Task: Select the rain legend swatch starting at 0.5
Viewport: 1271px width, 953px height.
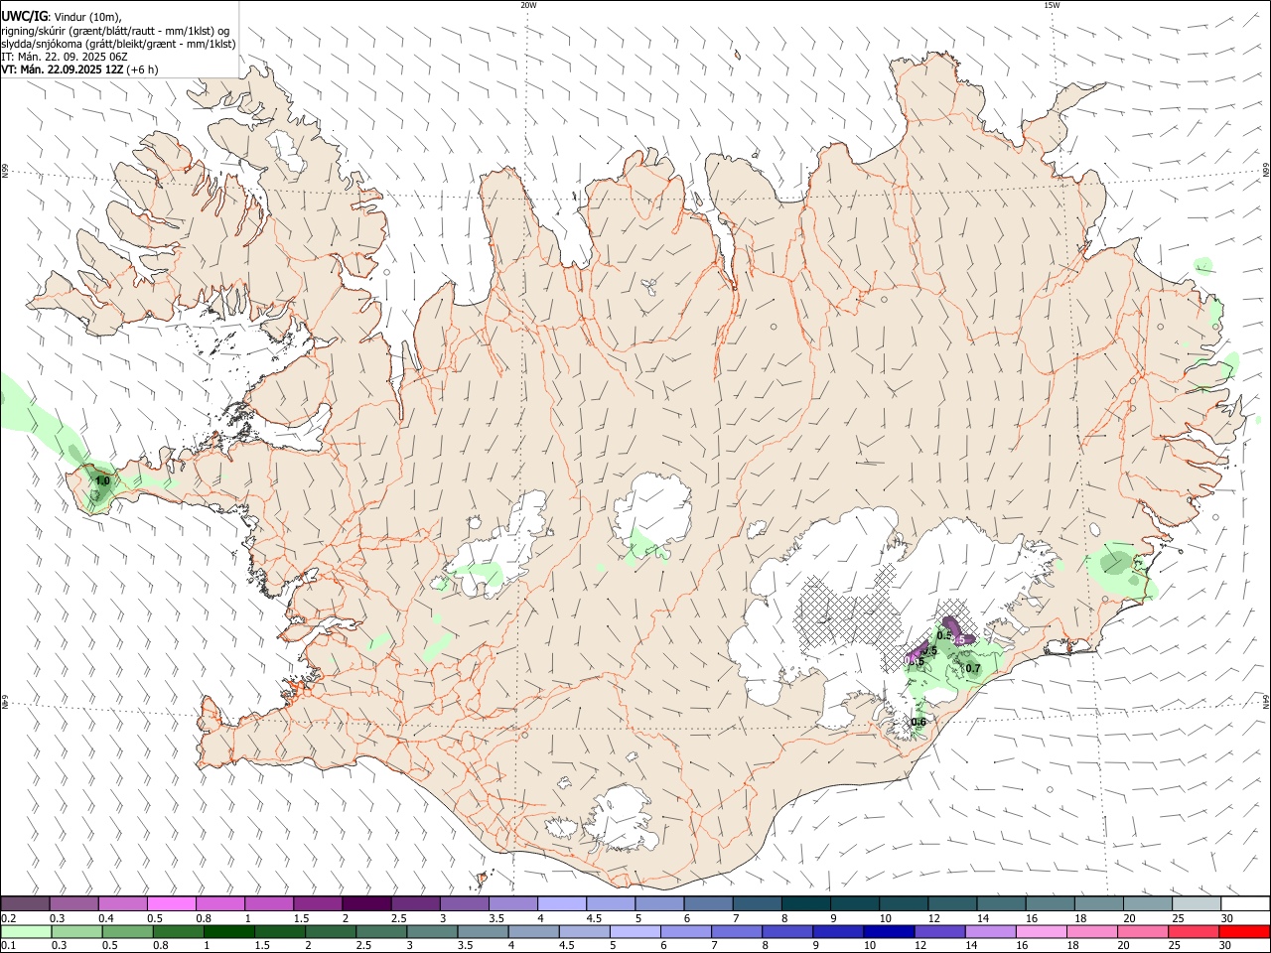Action: 127,931
